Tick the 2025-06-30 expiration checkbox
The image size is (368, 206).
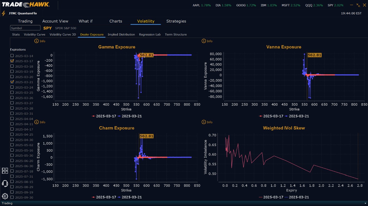click(12, 166)
